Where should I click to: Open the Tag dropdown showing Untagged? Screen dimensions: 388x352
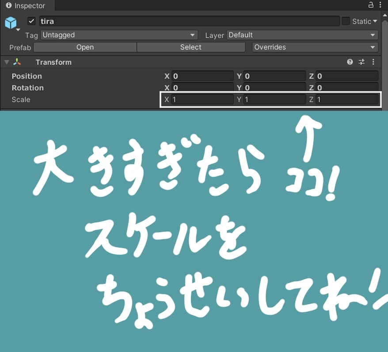click(x=119, y=35)
